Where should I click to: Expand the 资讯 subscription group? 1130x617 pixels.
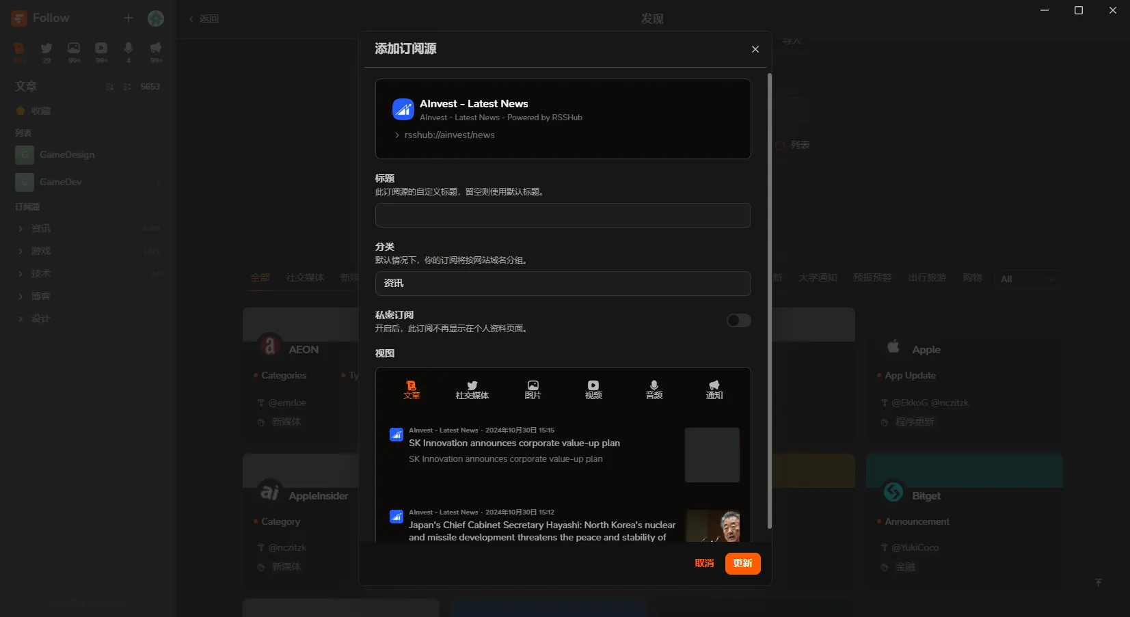(x=20, y=228)
